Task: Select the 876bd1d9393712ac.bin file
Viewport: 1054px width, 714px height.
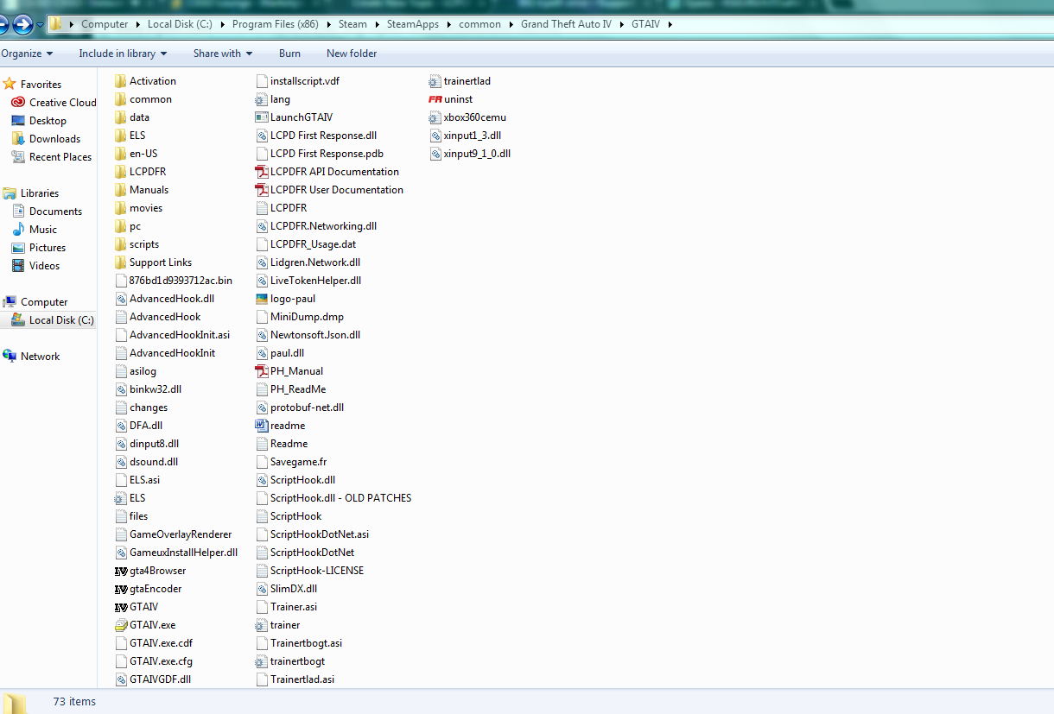Action: click(x=174, y=281)
